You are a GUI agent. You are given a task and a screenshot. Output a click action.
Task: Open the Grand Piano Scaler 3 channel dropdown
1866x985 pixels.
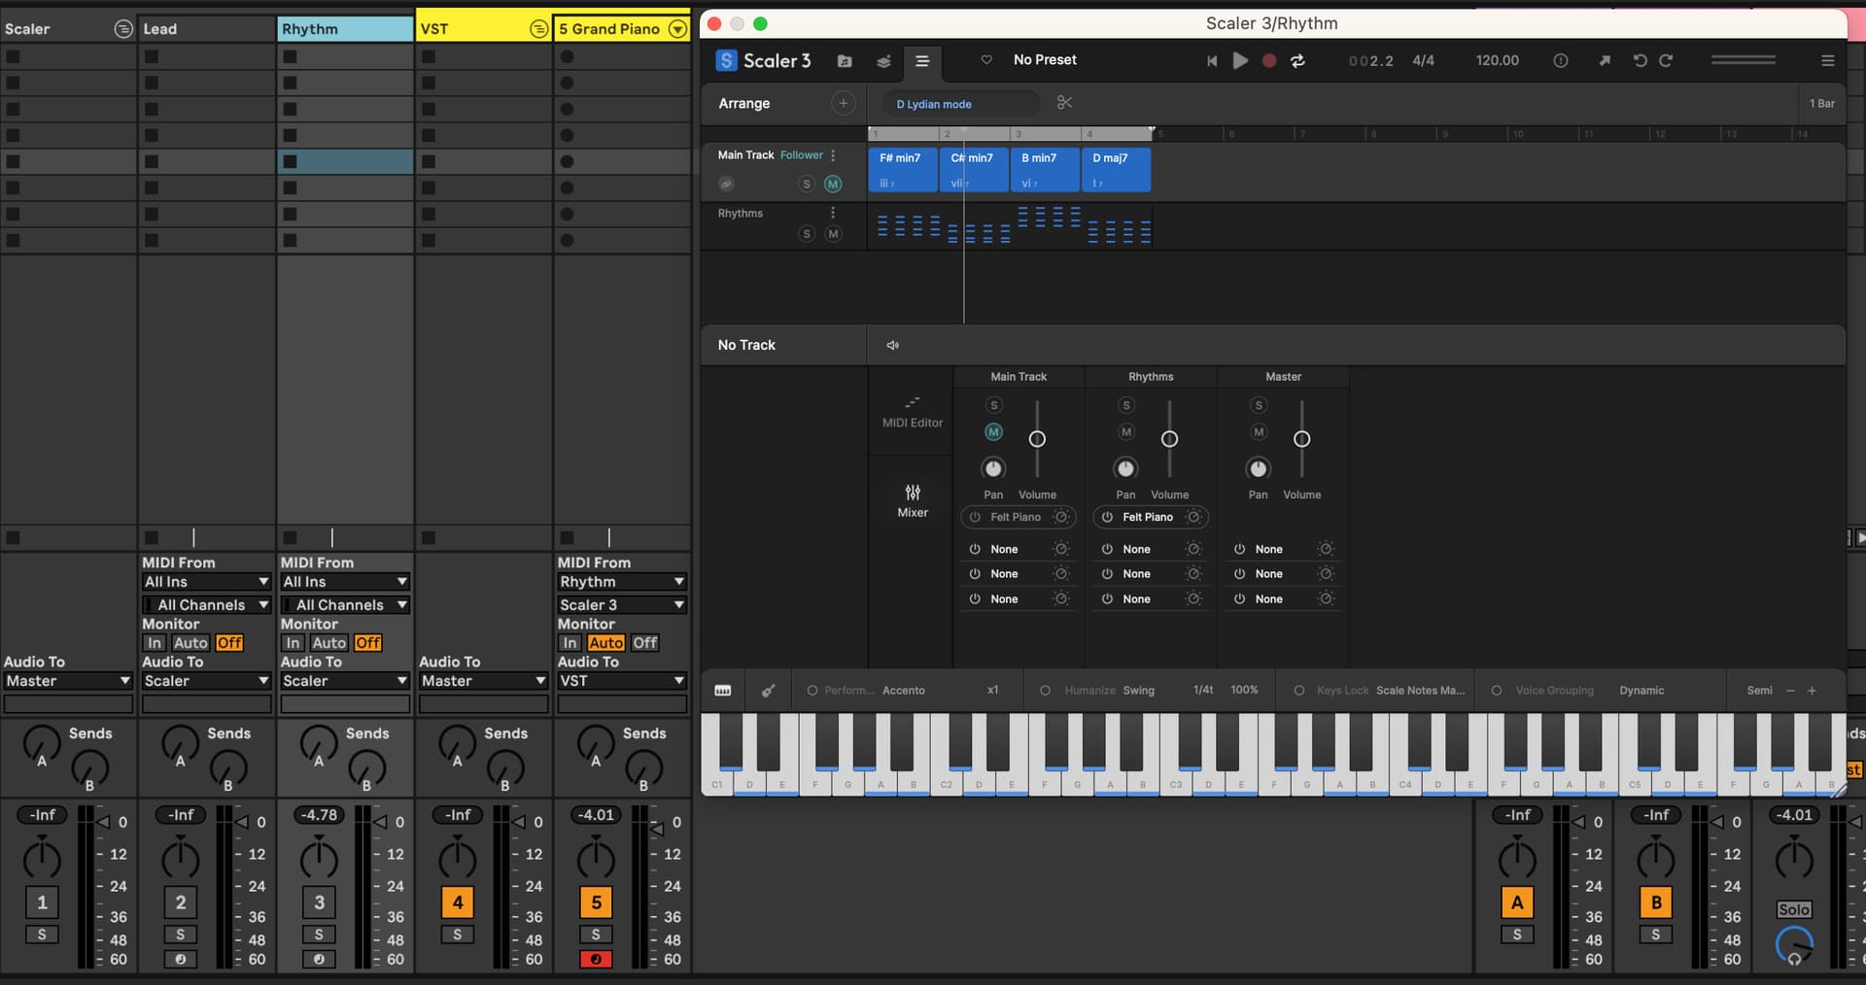(x=622, y=604)
